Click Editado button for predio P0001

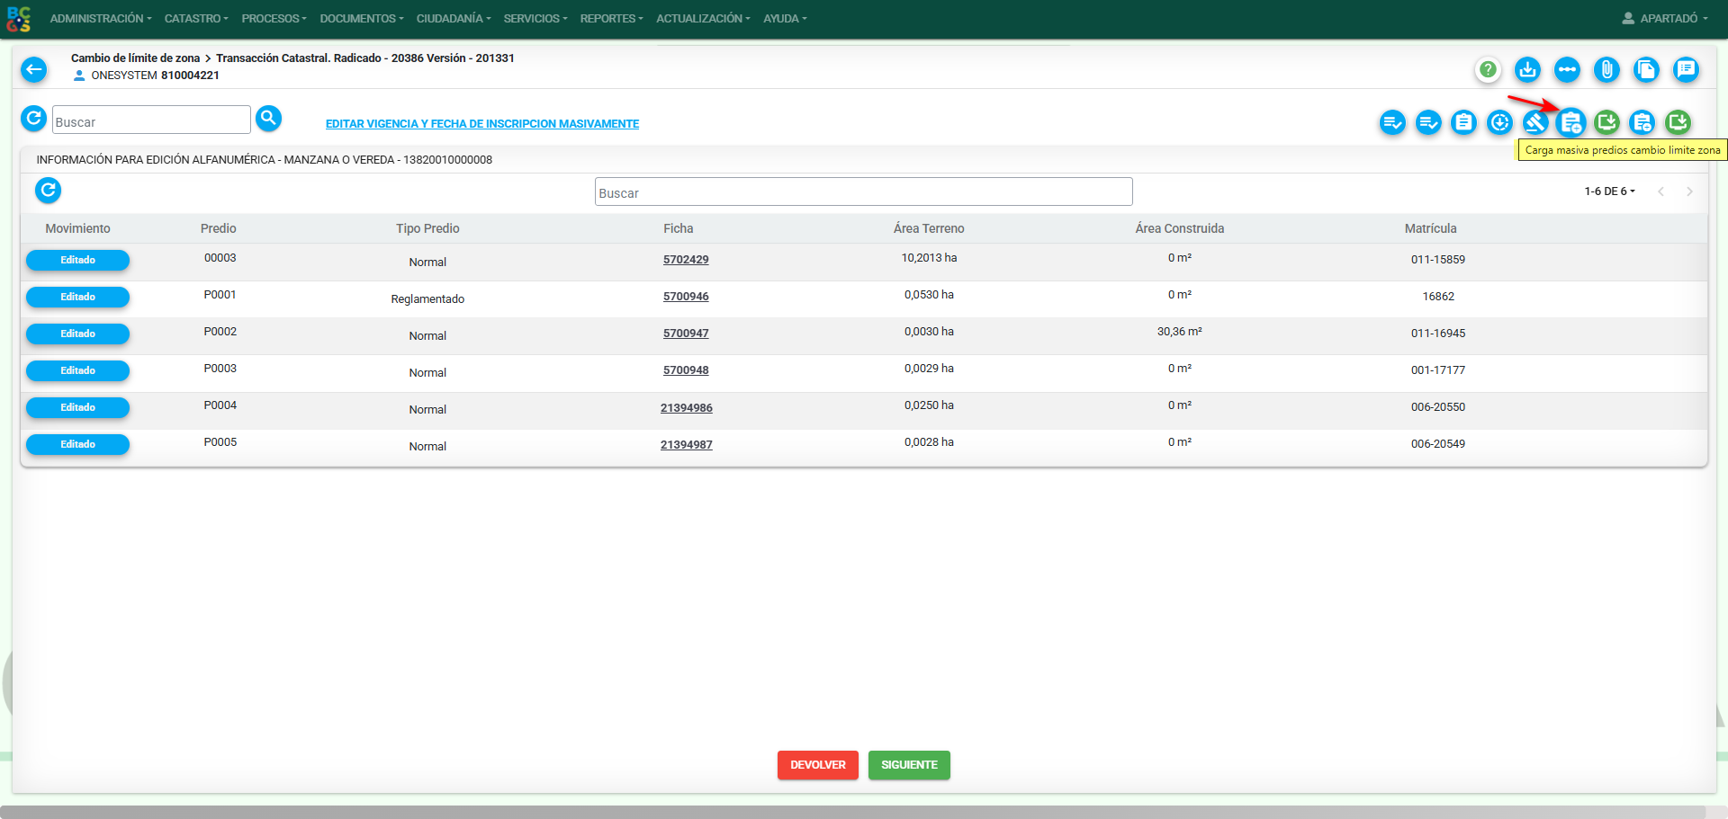pyautogui.click(x=77, y=297)
